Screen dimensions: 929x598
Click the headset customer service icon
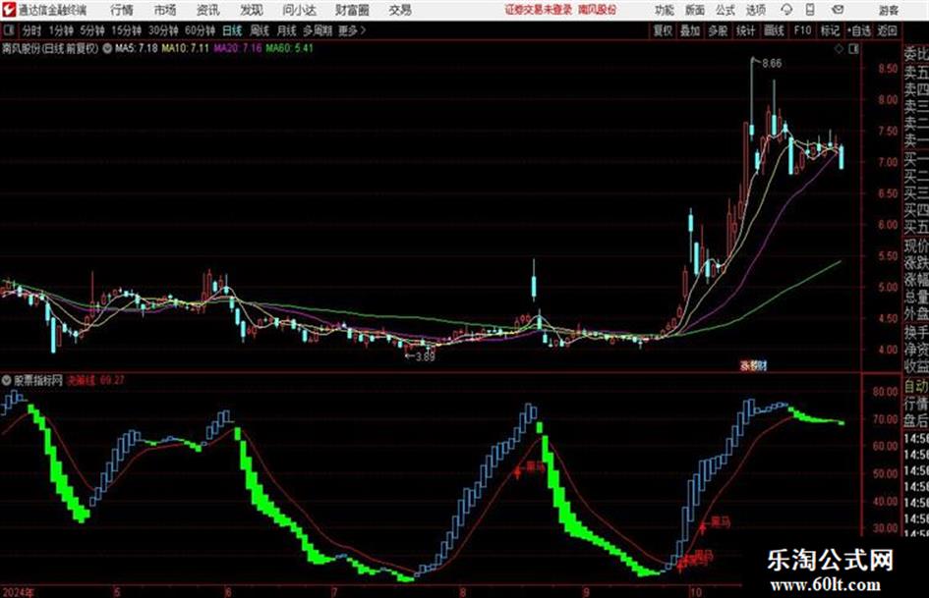(x=786, y=10)
